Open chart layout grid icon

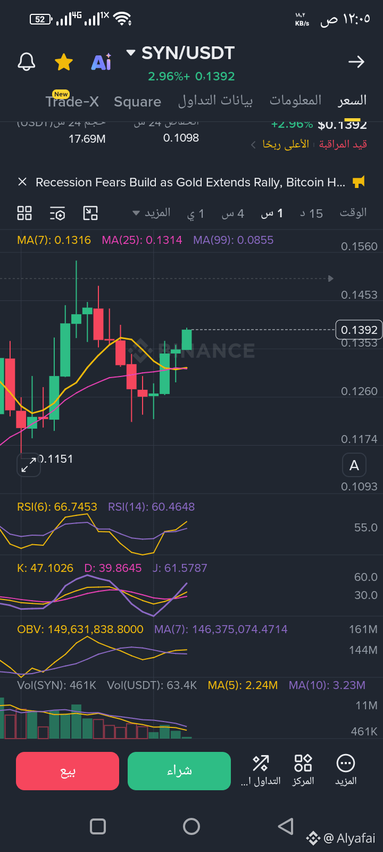24,213
